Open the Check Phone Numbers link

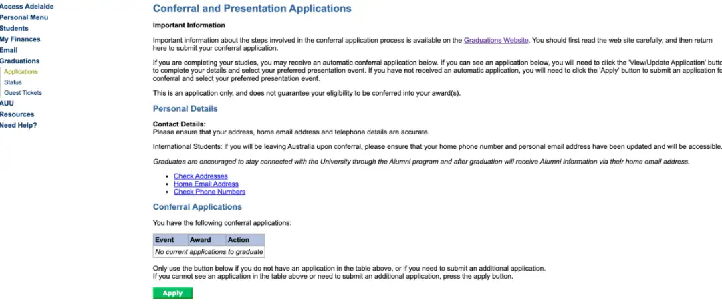click(x=209, y=192)
